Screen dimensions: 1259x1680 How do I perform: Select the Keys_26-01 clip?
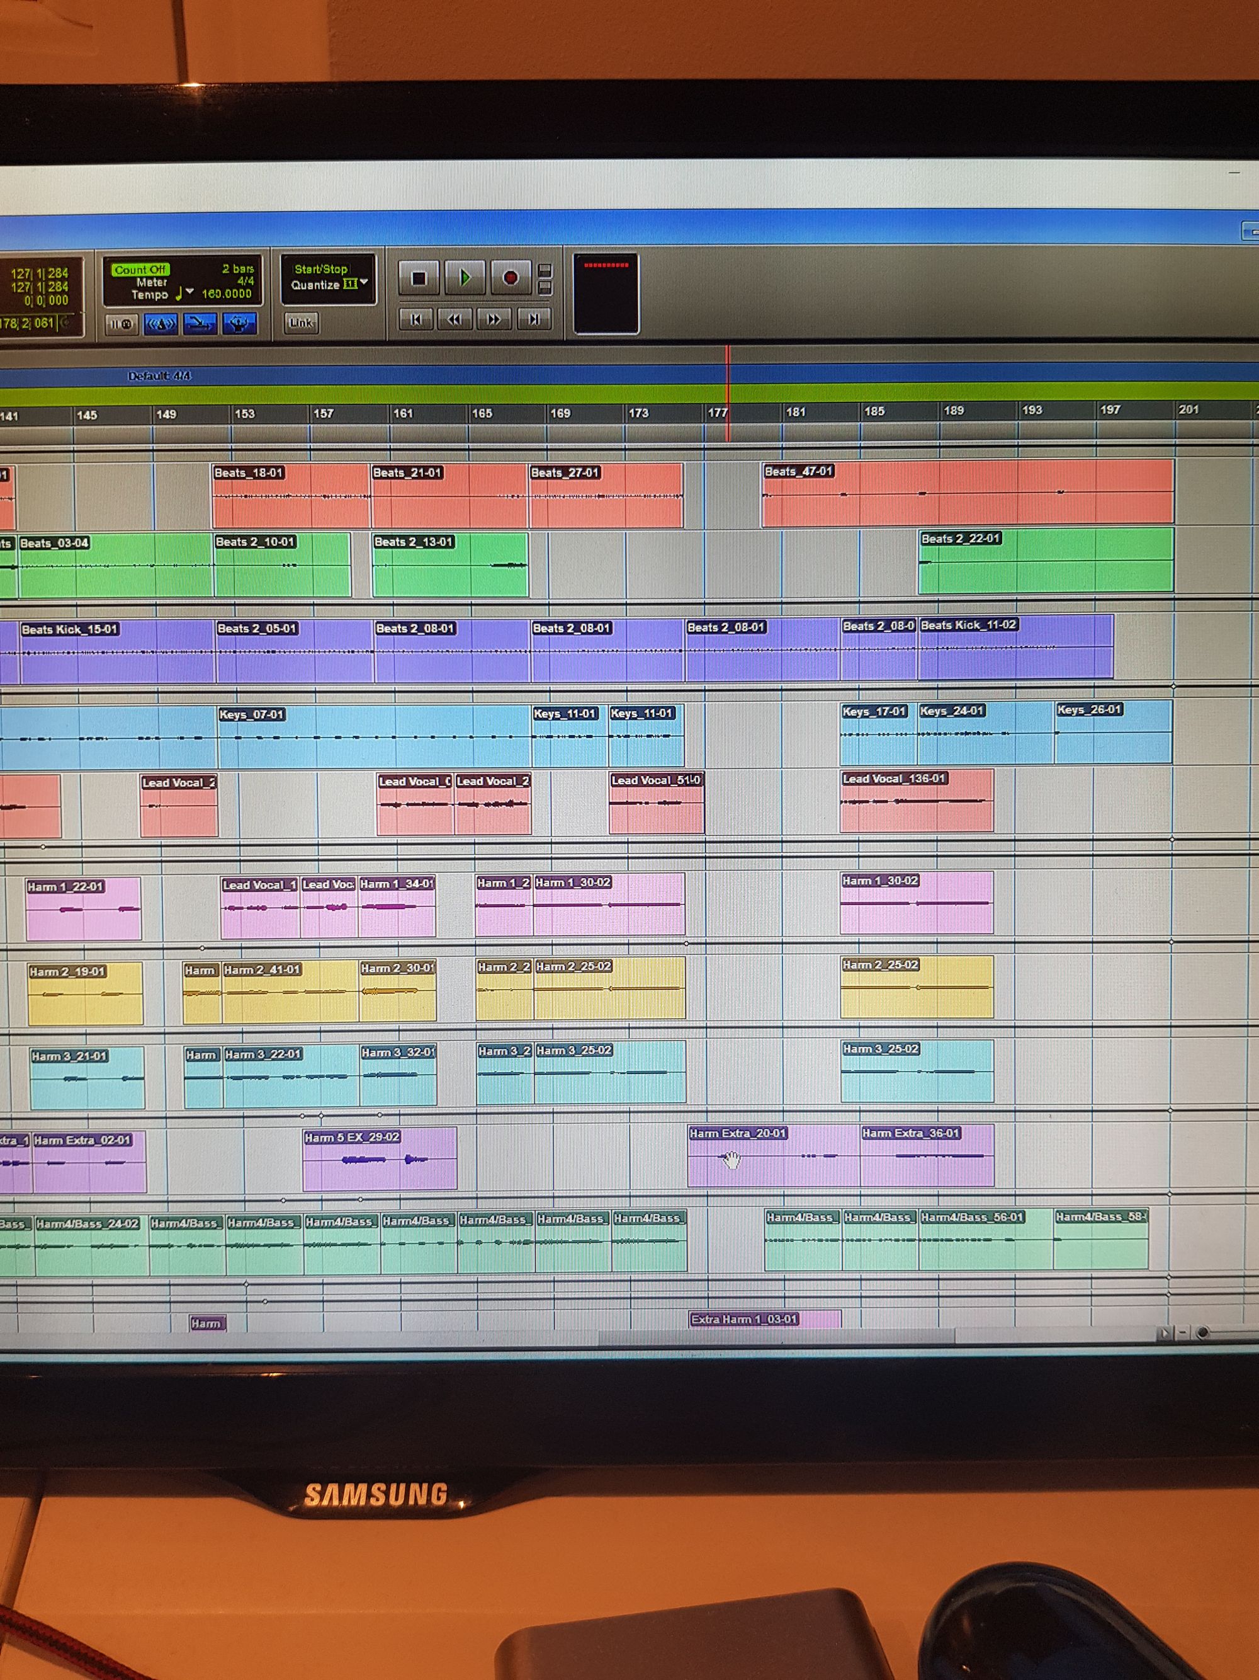click(x=1114, y=731)
